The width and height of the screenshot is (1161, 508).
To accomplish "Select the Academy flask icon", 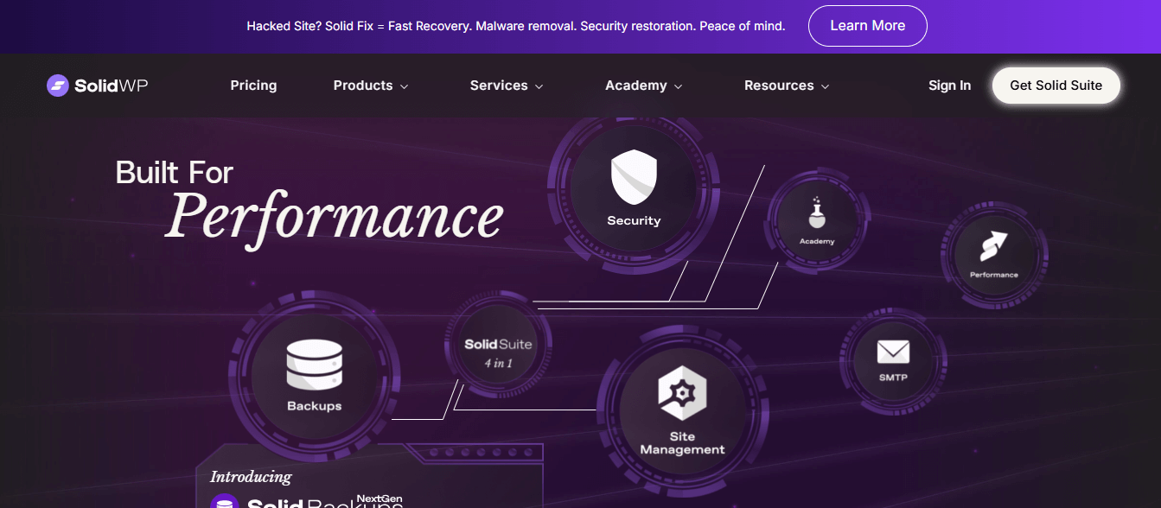I will pos(817,213).
